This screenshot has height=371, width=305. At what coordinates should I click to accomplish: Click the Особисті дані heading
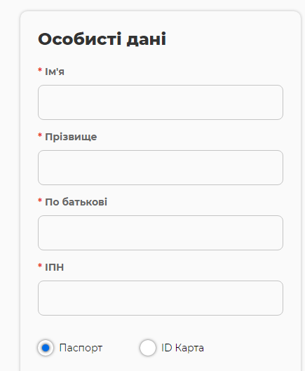(102, 39)
